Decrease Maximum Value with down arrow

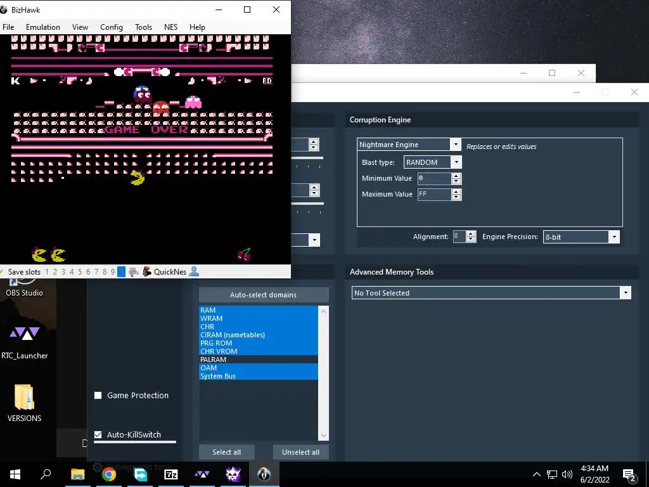click(x=456, y=197)
